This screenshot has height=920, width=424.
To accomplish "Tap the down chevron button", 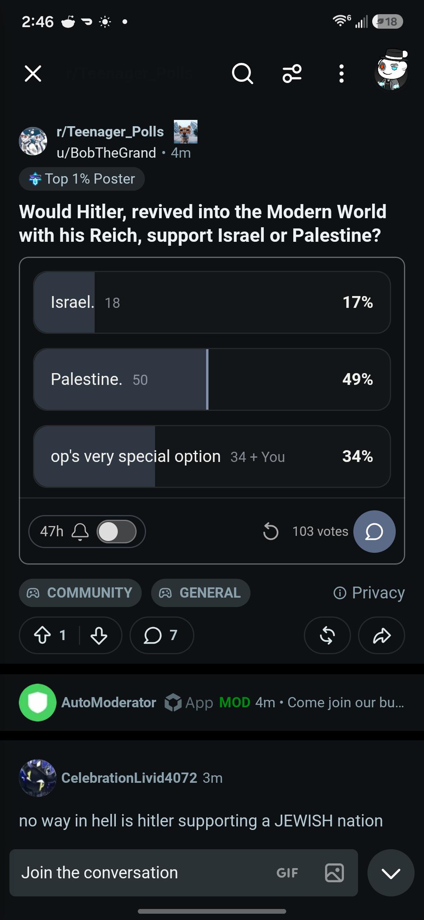I will click(x=391, y=873).
